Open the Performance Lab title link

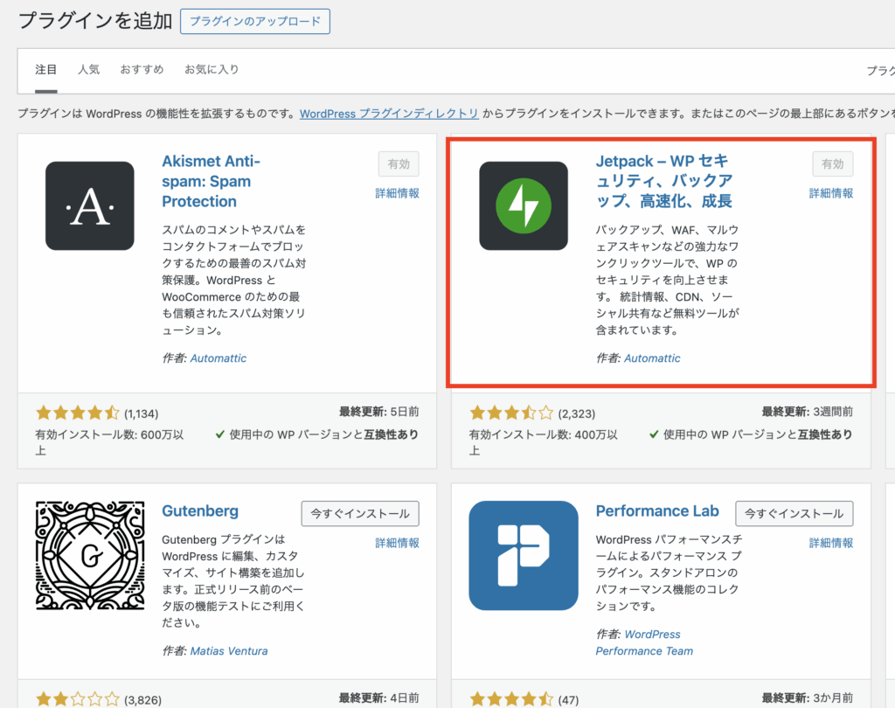(657, 511)
